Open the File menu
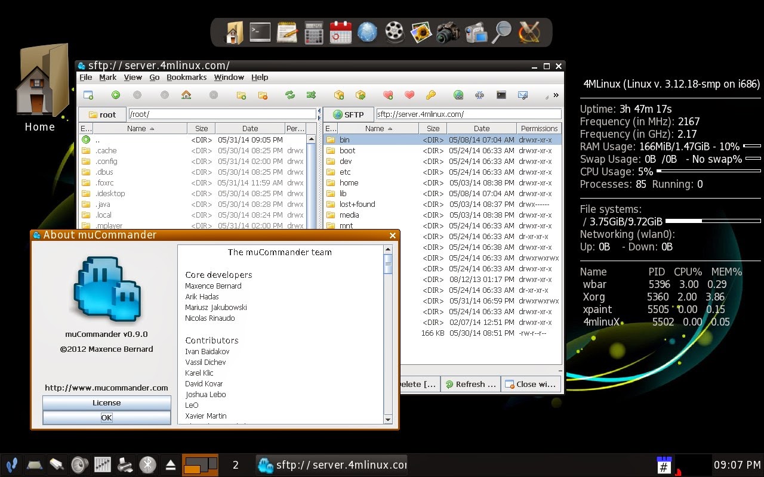Viewport: 764px width, 477px height. coord(86,77)
